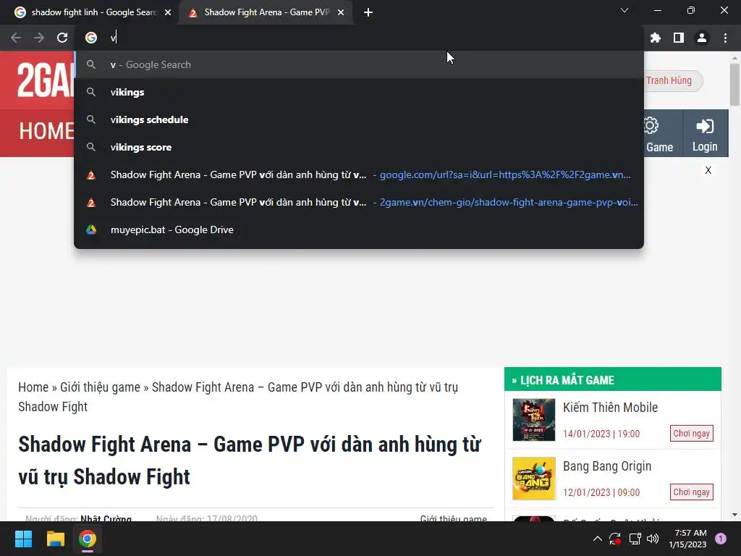Open the notification badge showing 1
Screen dimensions: 741x556
[x=721, y=539]
